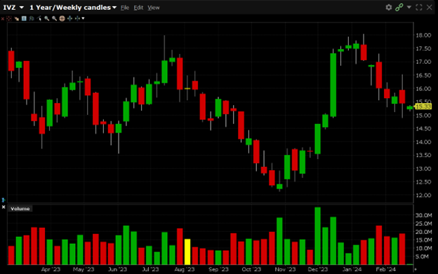Click the Nov '23 time axis label
The width and height of the screenshot is (438, 274).
tap(285, 269)
